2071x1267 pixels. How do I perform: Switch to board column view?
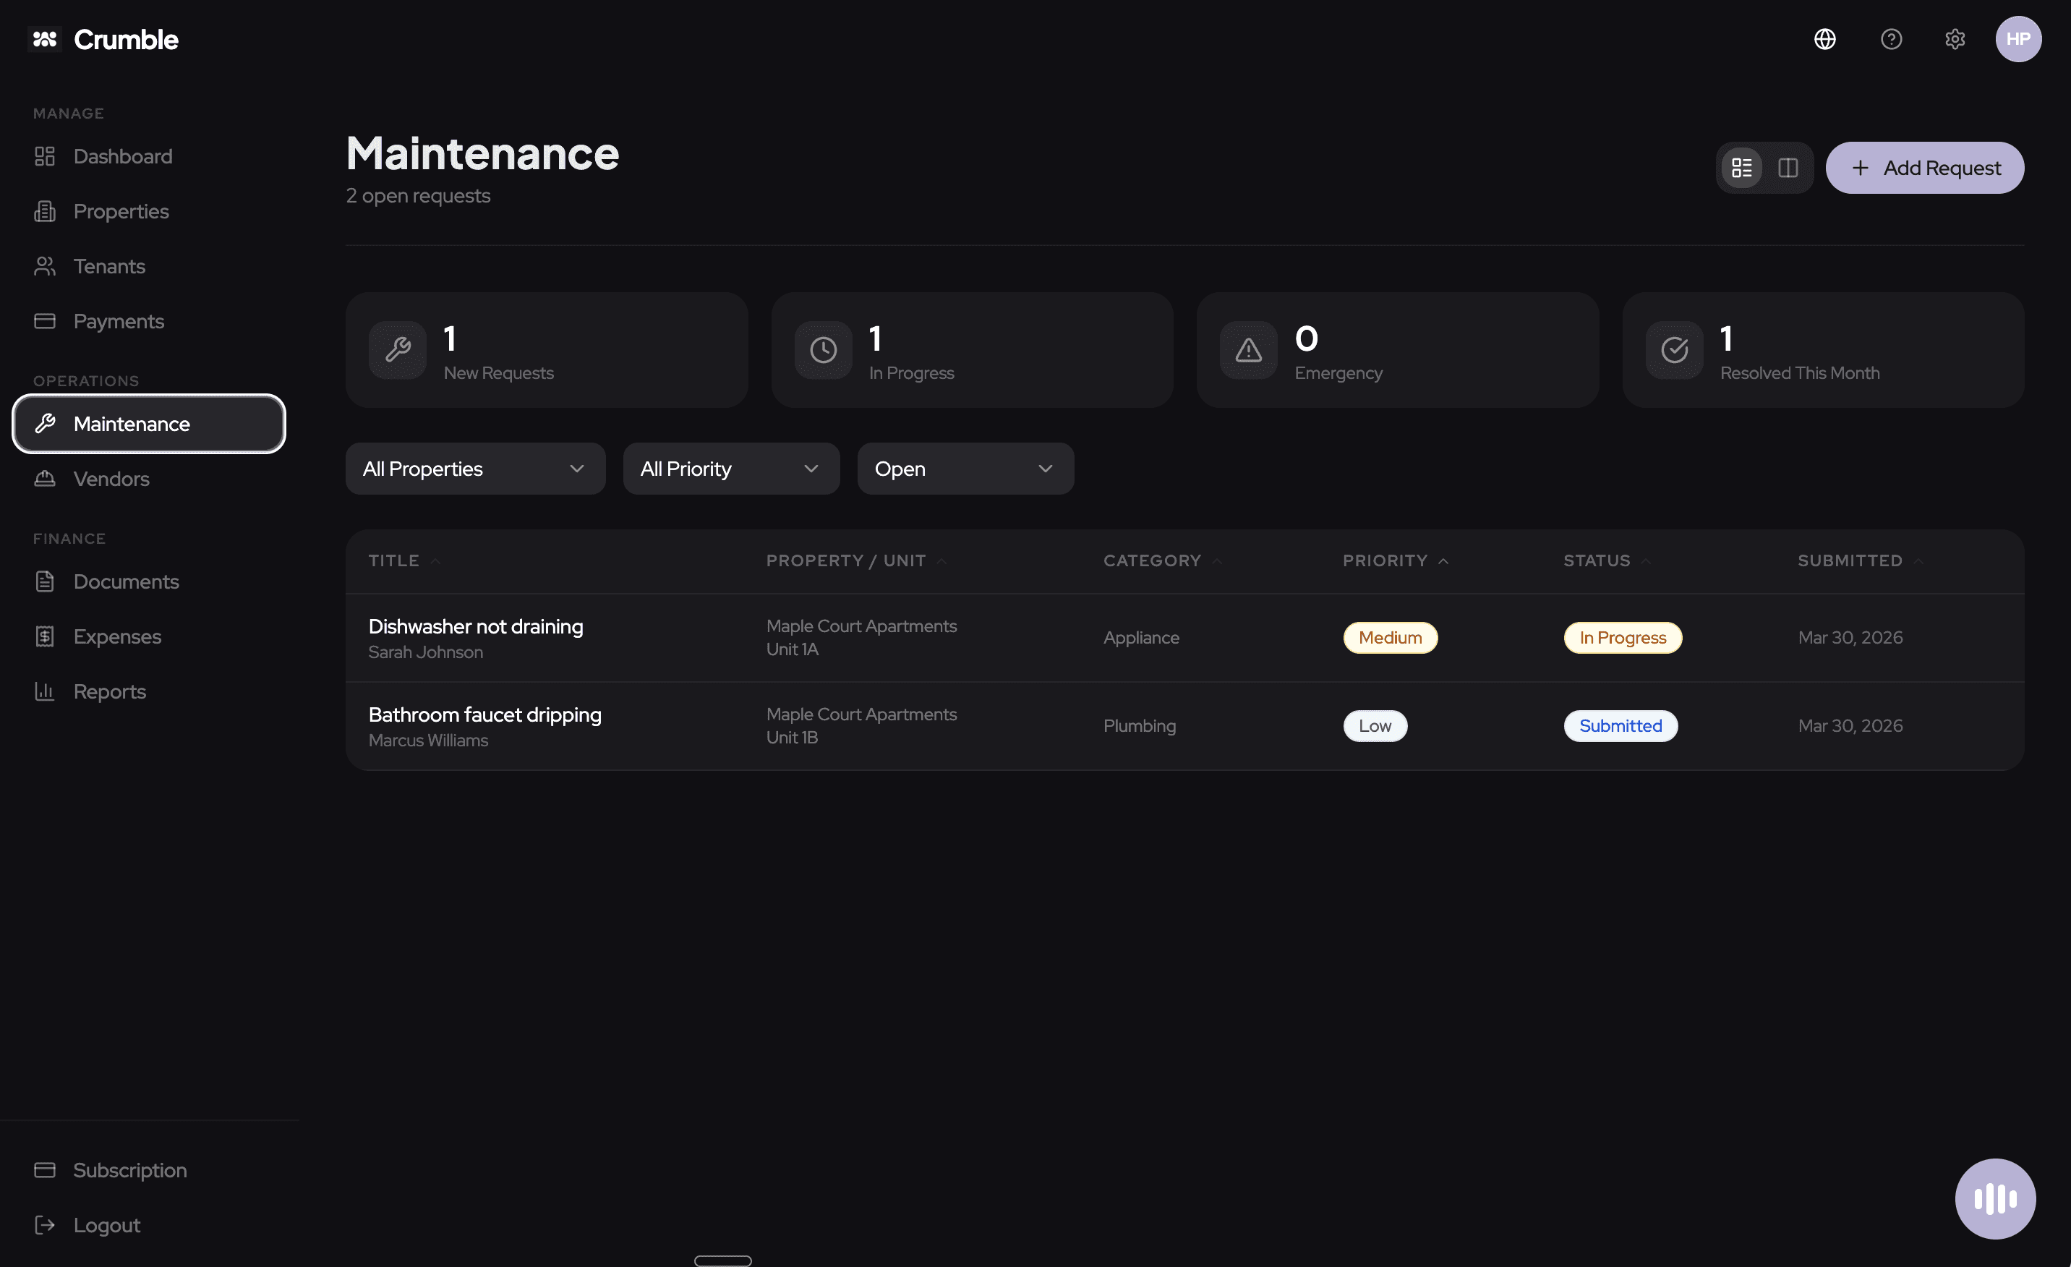(x=1788, y=167)
